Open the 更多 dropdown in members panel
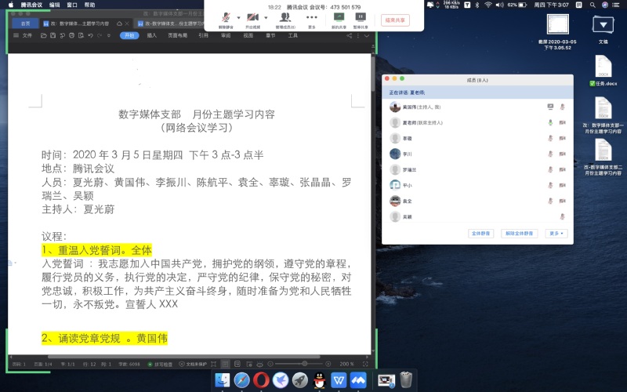This screenshot has height=392, width=627. (556, 234)
